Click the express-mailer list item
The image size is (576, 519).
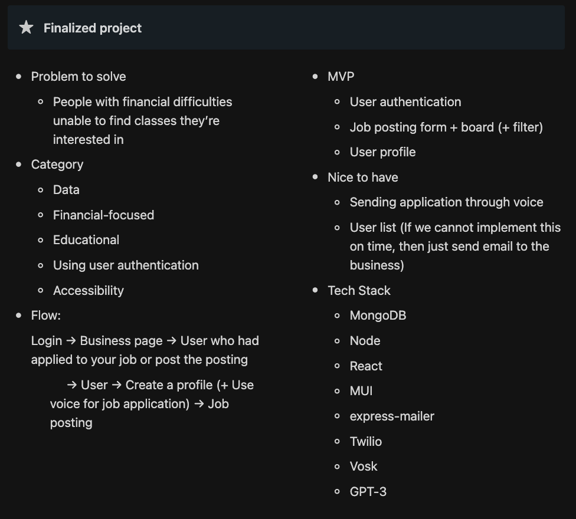[392, 416]
